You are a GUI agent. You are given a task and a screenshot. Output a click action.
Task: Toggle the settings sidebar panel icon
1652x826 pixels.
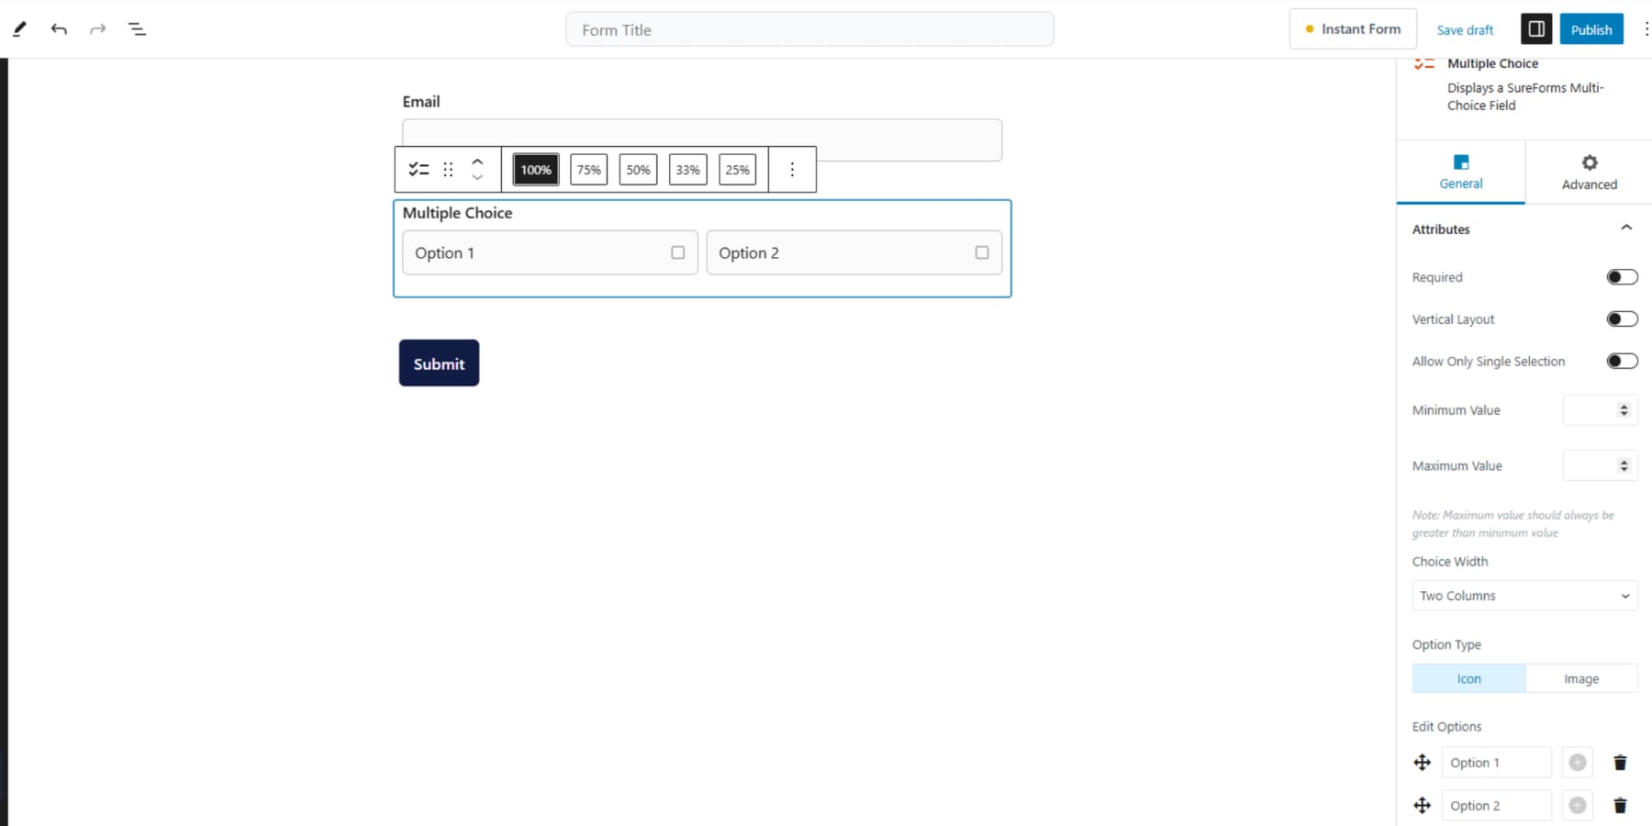click(x=1536, y=28)
